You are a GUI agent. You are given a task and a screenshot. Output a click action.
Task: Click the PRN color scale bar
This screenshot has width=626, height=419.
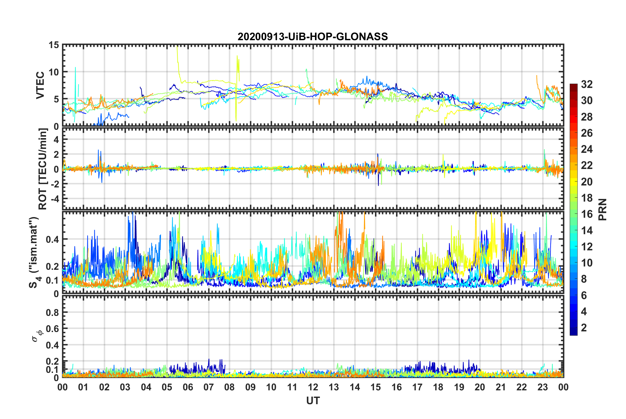573,209
